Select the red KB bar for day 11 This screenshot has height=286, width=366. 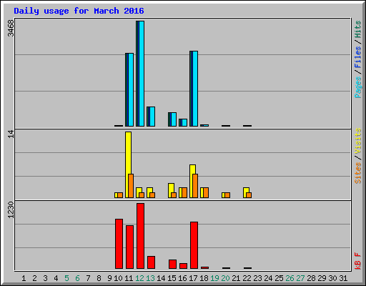[130, 247]
